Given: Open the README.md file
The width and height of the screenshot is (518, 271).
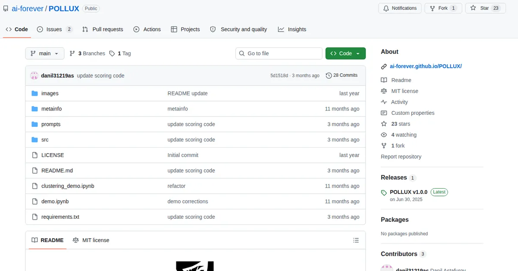Looking at the screenshot, I should (57, 170).
